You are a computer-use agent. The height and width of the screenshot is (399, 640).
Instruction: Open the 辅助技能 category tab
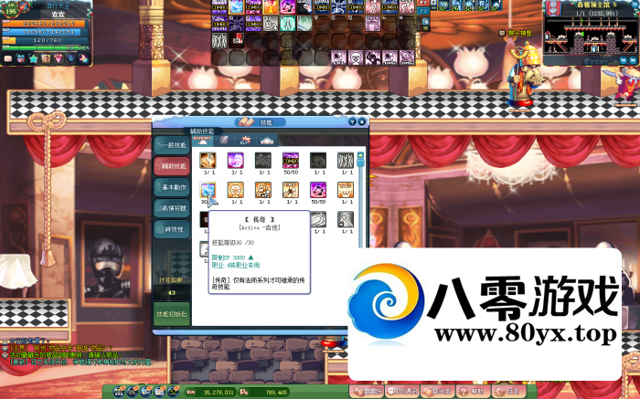(x=172, y=166)
